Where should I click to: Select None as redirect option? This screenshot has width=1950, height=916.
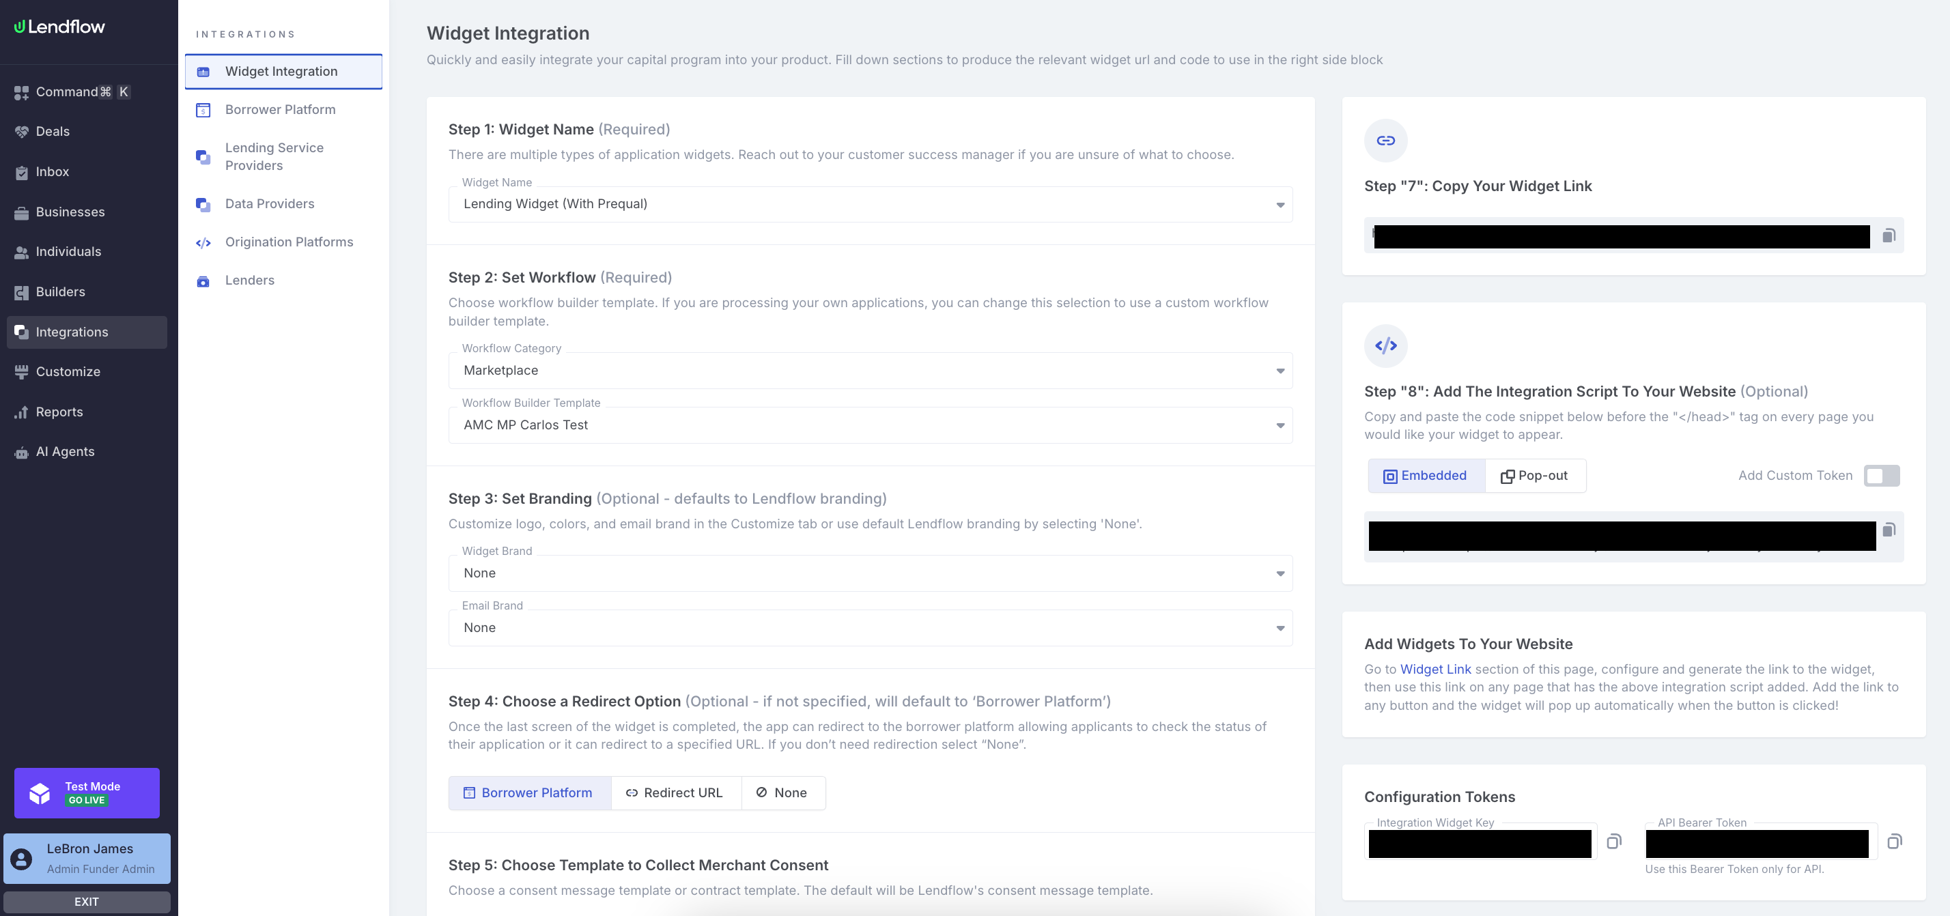[782, 792]
